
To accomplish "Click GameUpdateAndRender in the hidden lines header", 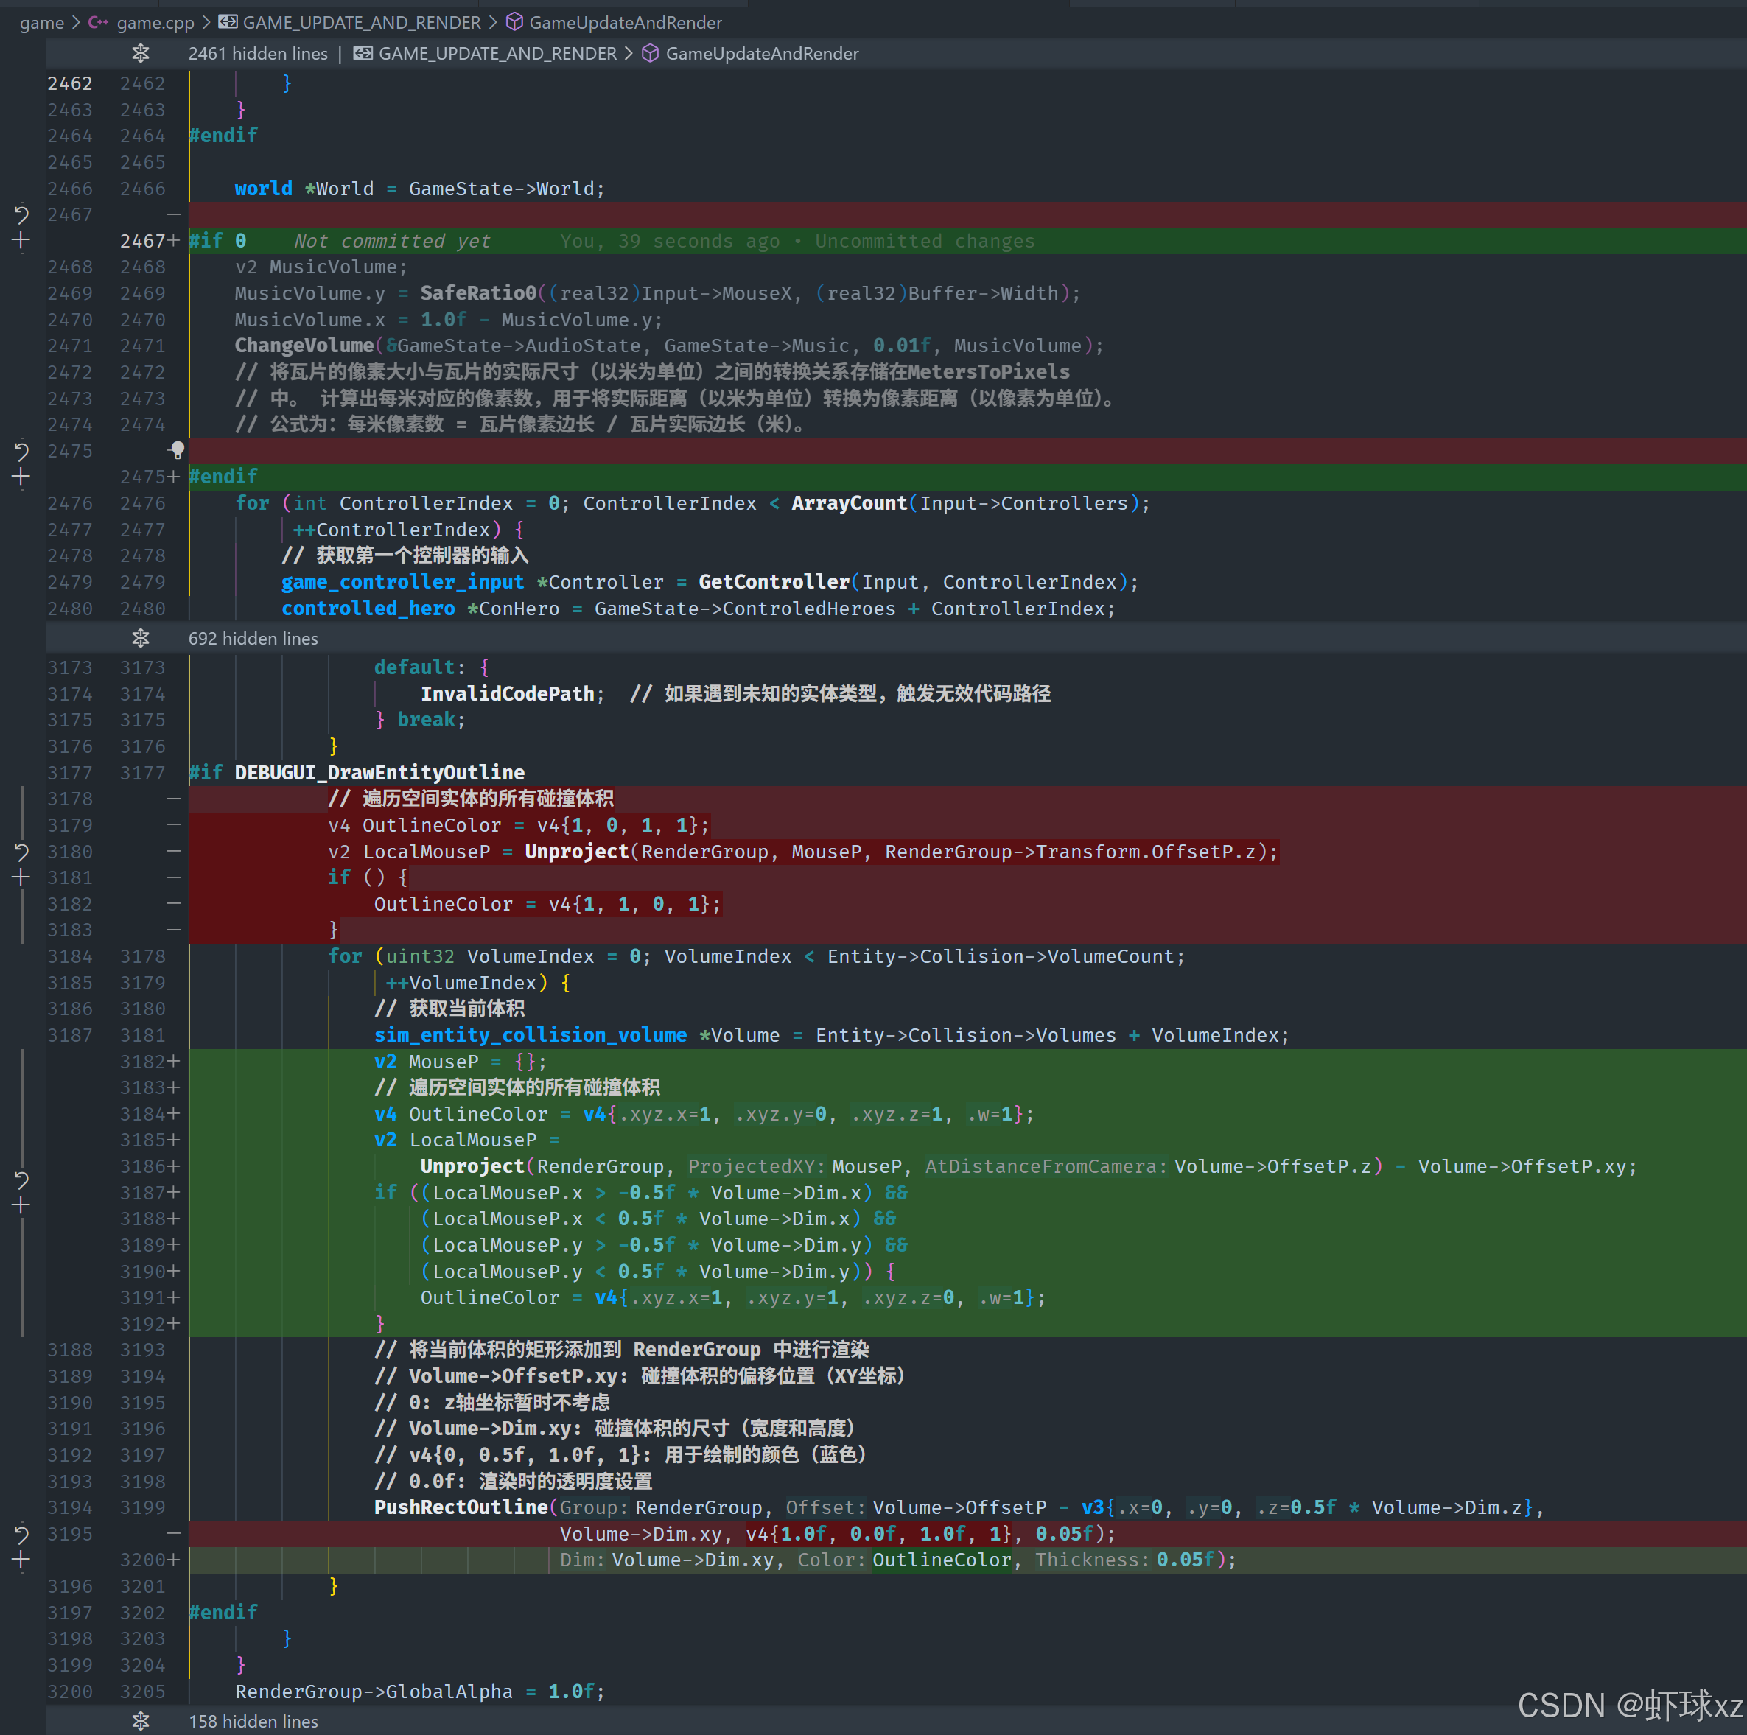I will click(x=761, y=53).
